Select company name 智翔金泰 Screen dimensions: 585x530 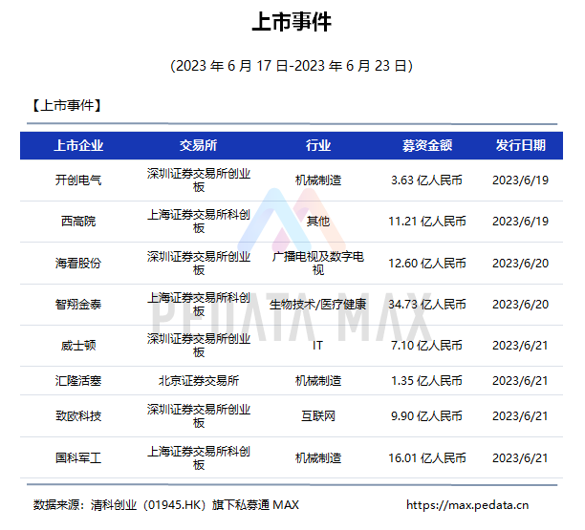[78, 305]
